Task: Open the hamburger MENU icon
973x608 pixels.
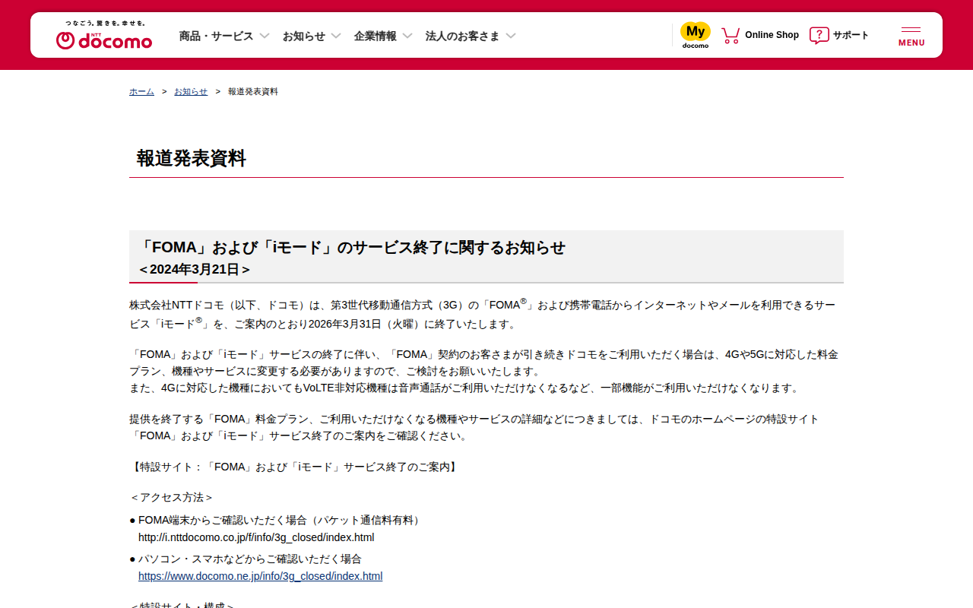Action: click(911, 36)
